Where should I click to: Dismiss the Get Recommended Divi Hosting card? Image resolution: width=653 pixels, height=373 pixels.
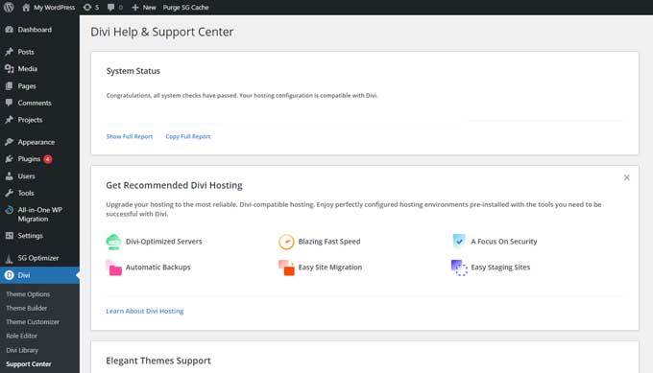(x=626, y=177)
